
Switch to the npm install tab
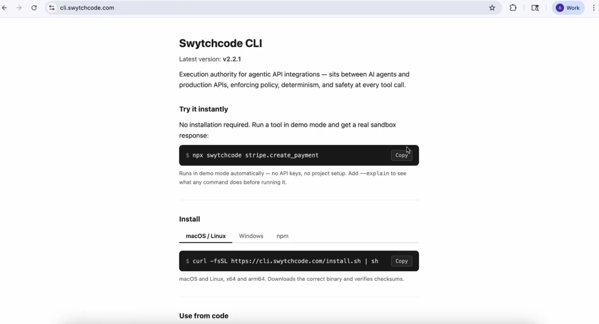tap(282, 236)
